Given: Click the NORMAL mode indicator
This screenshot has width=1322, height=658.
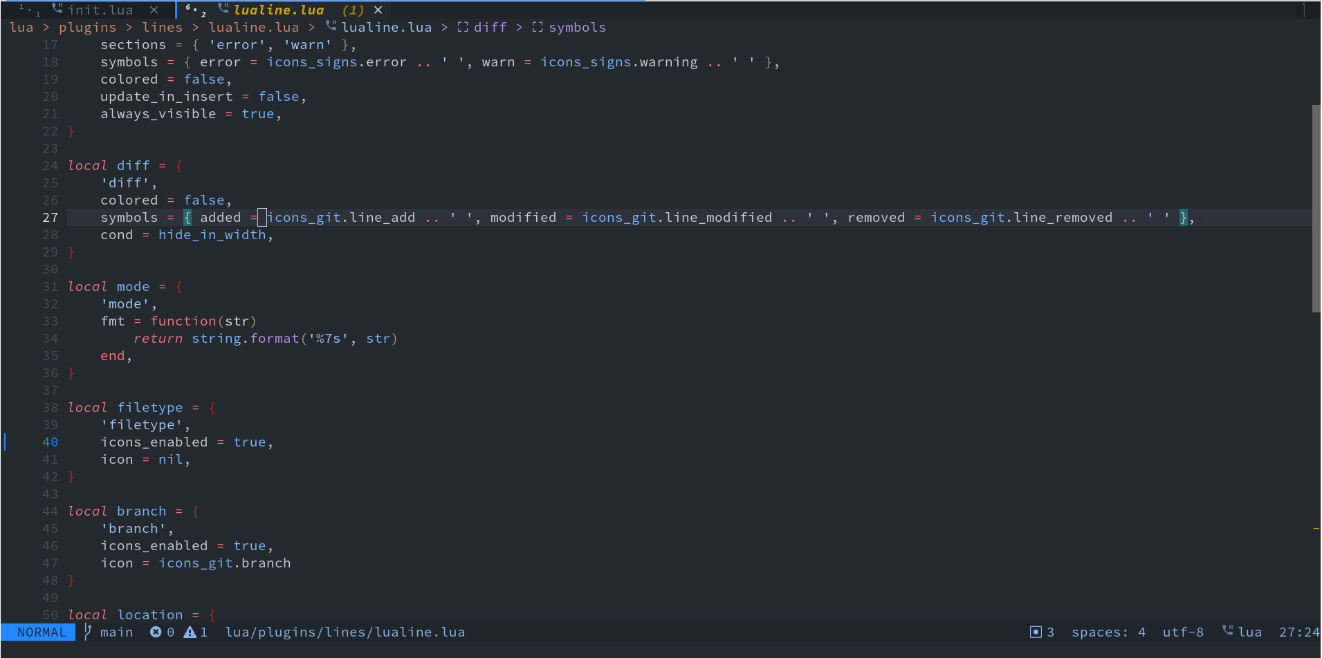Looking at the screenshot, I should (x=42, y=632).
